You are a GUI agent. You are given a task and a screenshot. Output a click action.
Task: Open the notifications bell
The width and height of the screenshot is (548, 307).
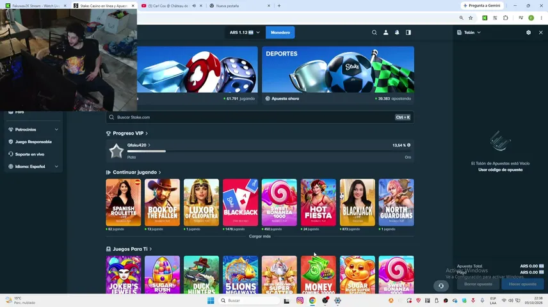pos(397,33)
